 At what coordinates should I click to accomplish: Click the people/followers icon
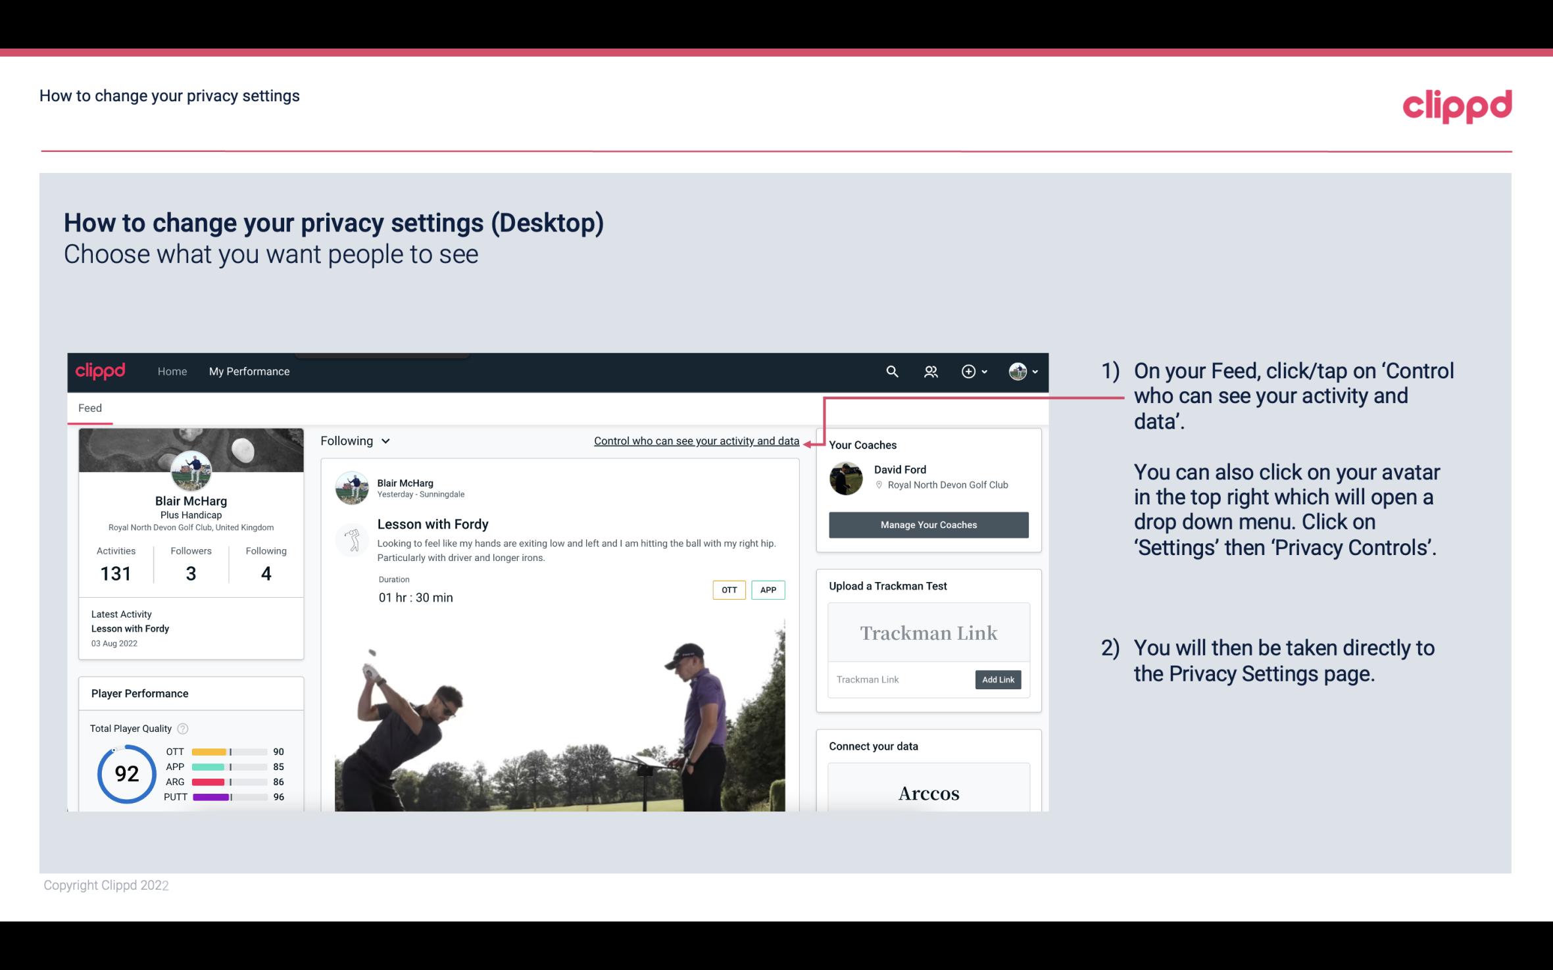click(x=929, y=371)
